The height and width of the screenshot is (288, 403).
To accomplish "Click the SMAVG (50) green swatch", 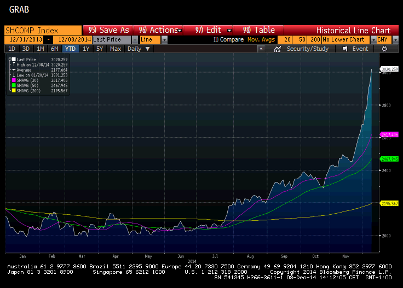I will [14, 85].
